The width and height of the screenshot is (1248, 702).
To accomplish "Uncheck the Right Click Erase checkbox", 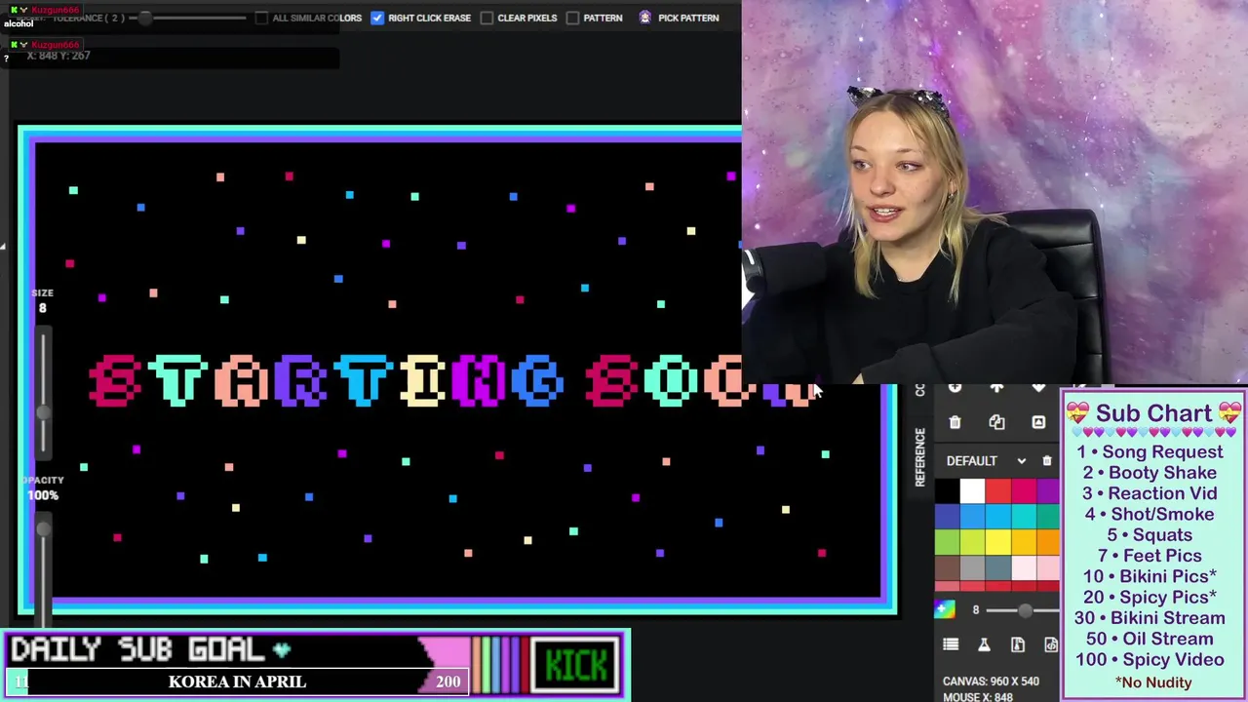I will (x=377, y=18).
